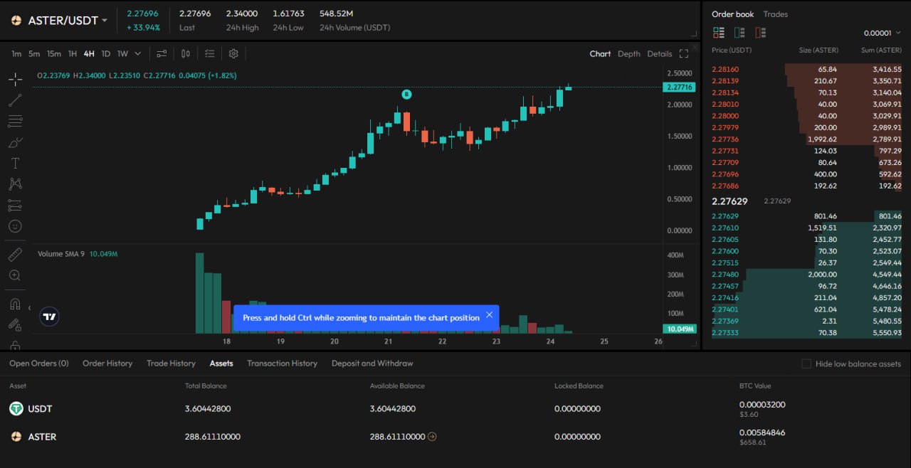Select the 4H timeframe
Viewport: 911px width, 468px height.
[89, 53]
